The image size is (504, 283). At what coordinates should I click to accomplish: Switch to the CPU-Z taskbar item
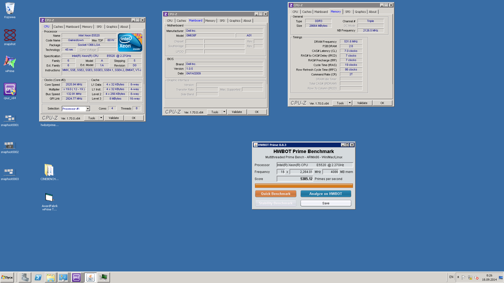click(77, 277)
